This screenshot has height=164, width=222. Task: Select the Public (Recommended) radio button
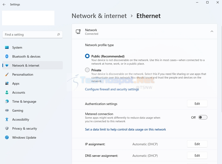(x=87, y=56)
